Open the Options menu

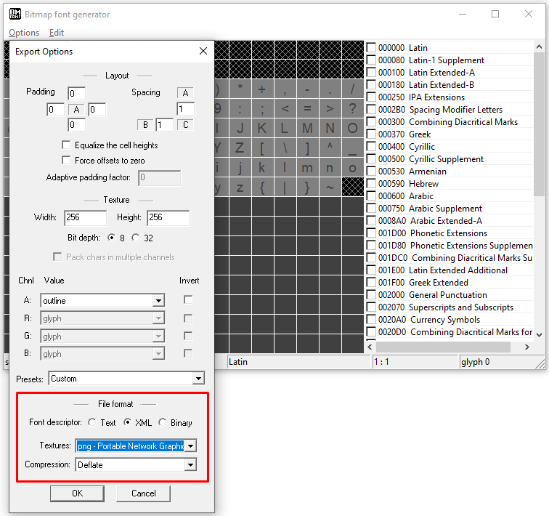24,33
